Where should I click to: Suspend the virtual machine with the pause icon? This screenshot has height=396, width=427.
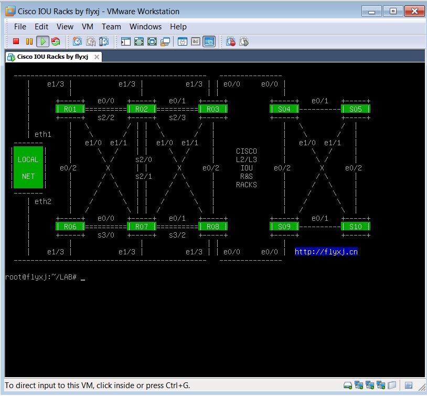click(29, 41)
